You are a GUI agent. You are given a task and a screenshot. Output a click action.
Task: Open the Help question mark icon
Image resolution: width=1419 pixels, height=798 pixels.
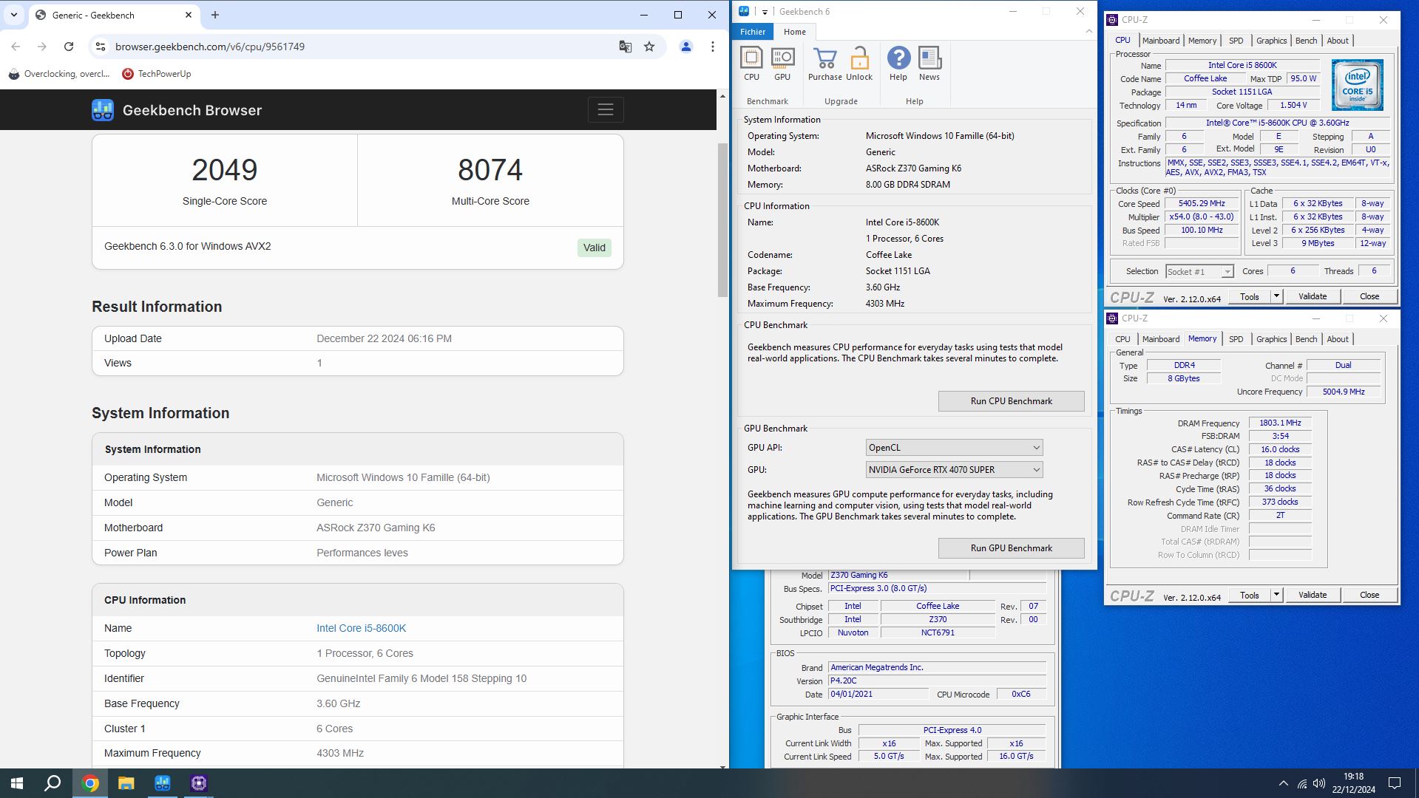click(x=898, y=64)
